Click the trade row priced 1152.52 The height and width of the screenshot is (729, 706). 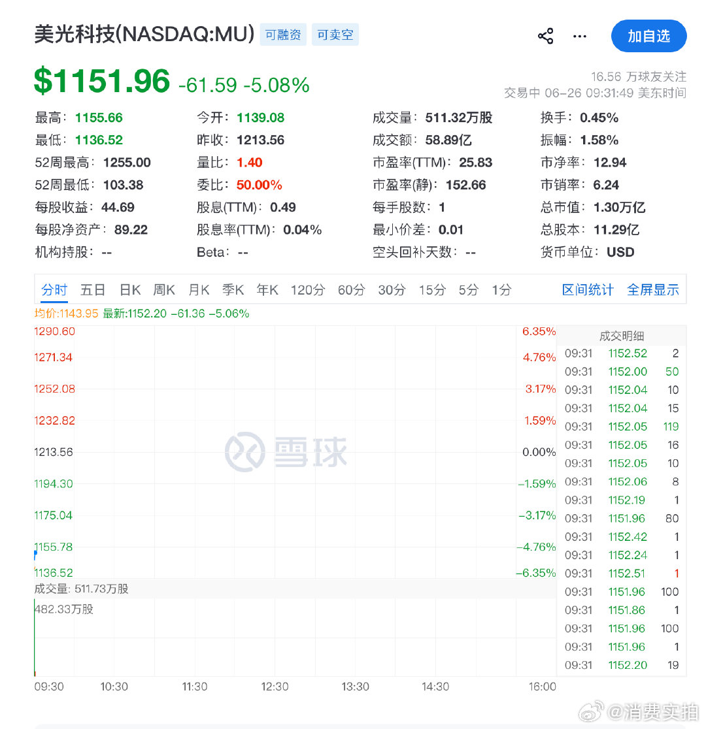621,353
